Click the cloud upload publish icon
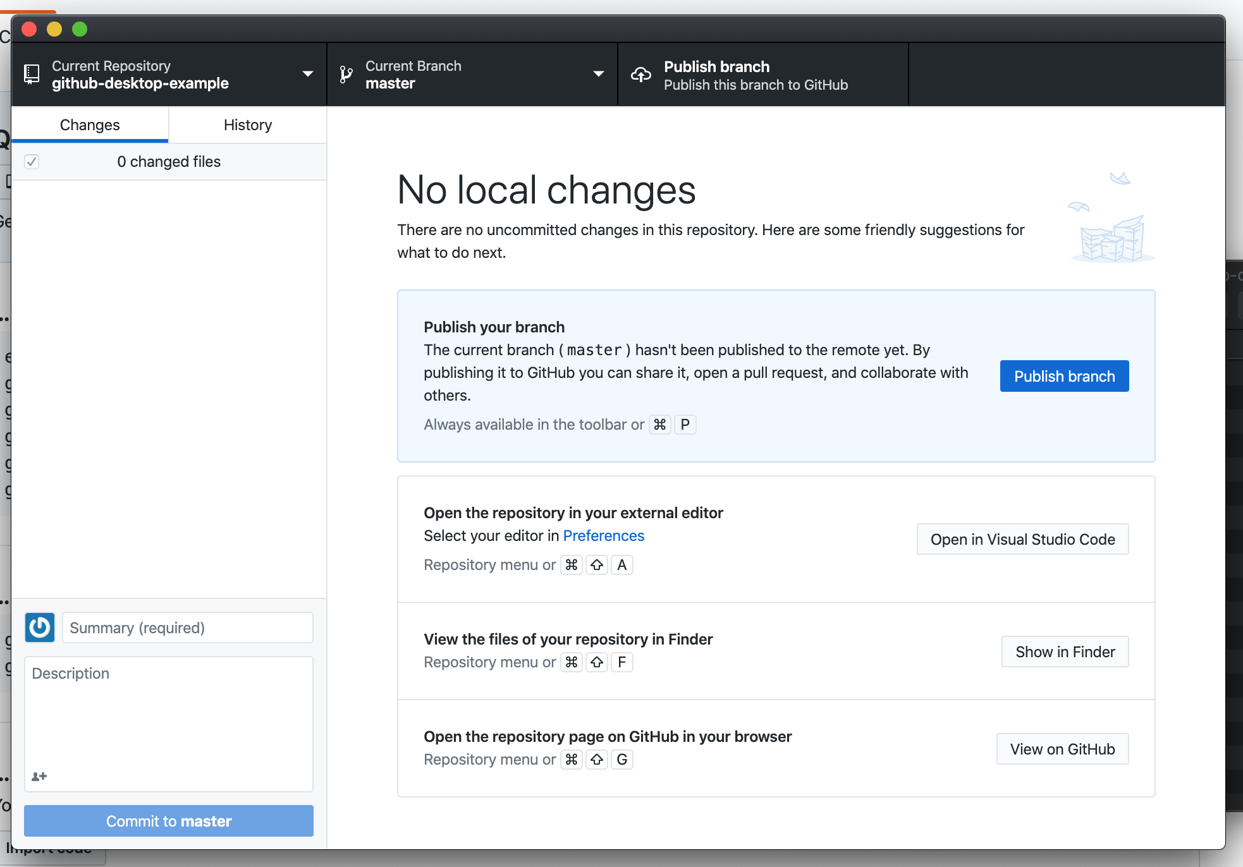 (x=641, y=75)
